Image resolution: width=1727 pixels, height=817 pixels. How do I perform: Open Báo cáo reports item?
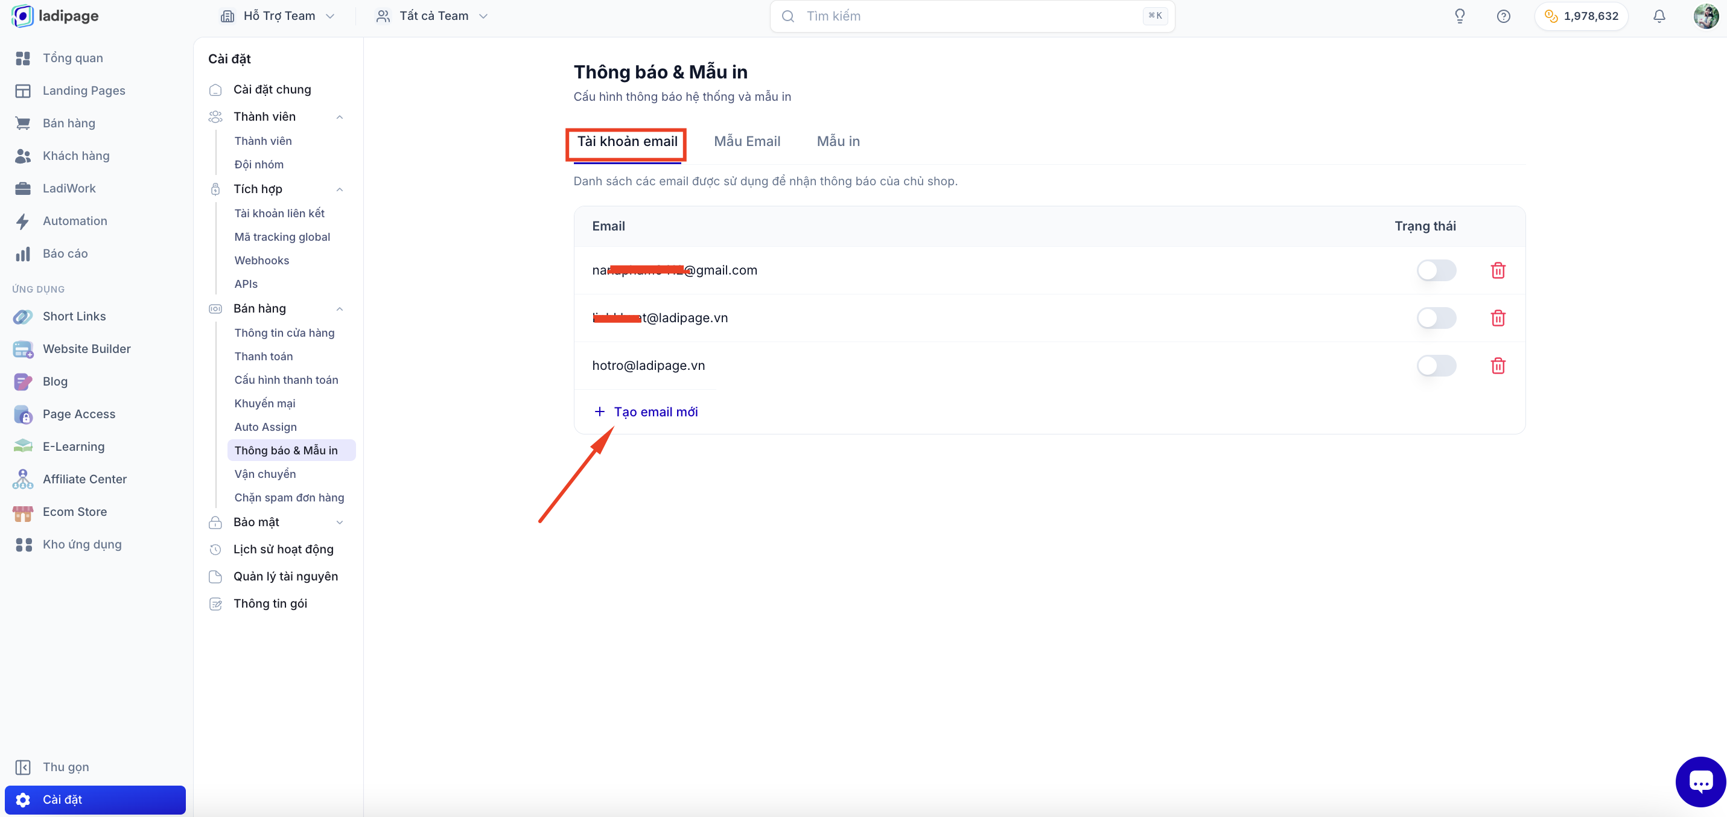[65, 253]
